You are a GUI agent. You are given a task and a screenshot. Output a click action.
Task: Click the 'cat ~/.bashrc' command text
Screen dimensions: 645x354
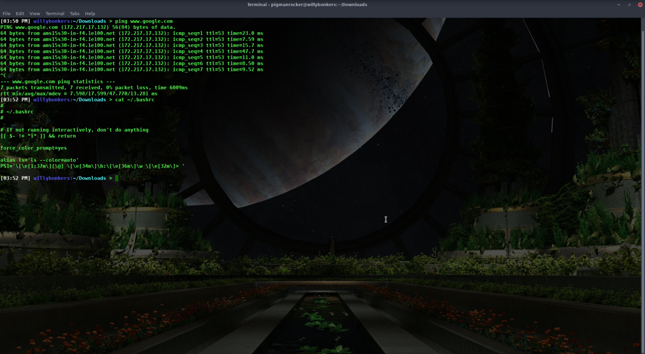click(x=135, y=100)
